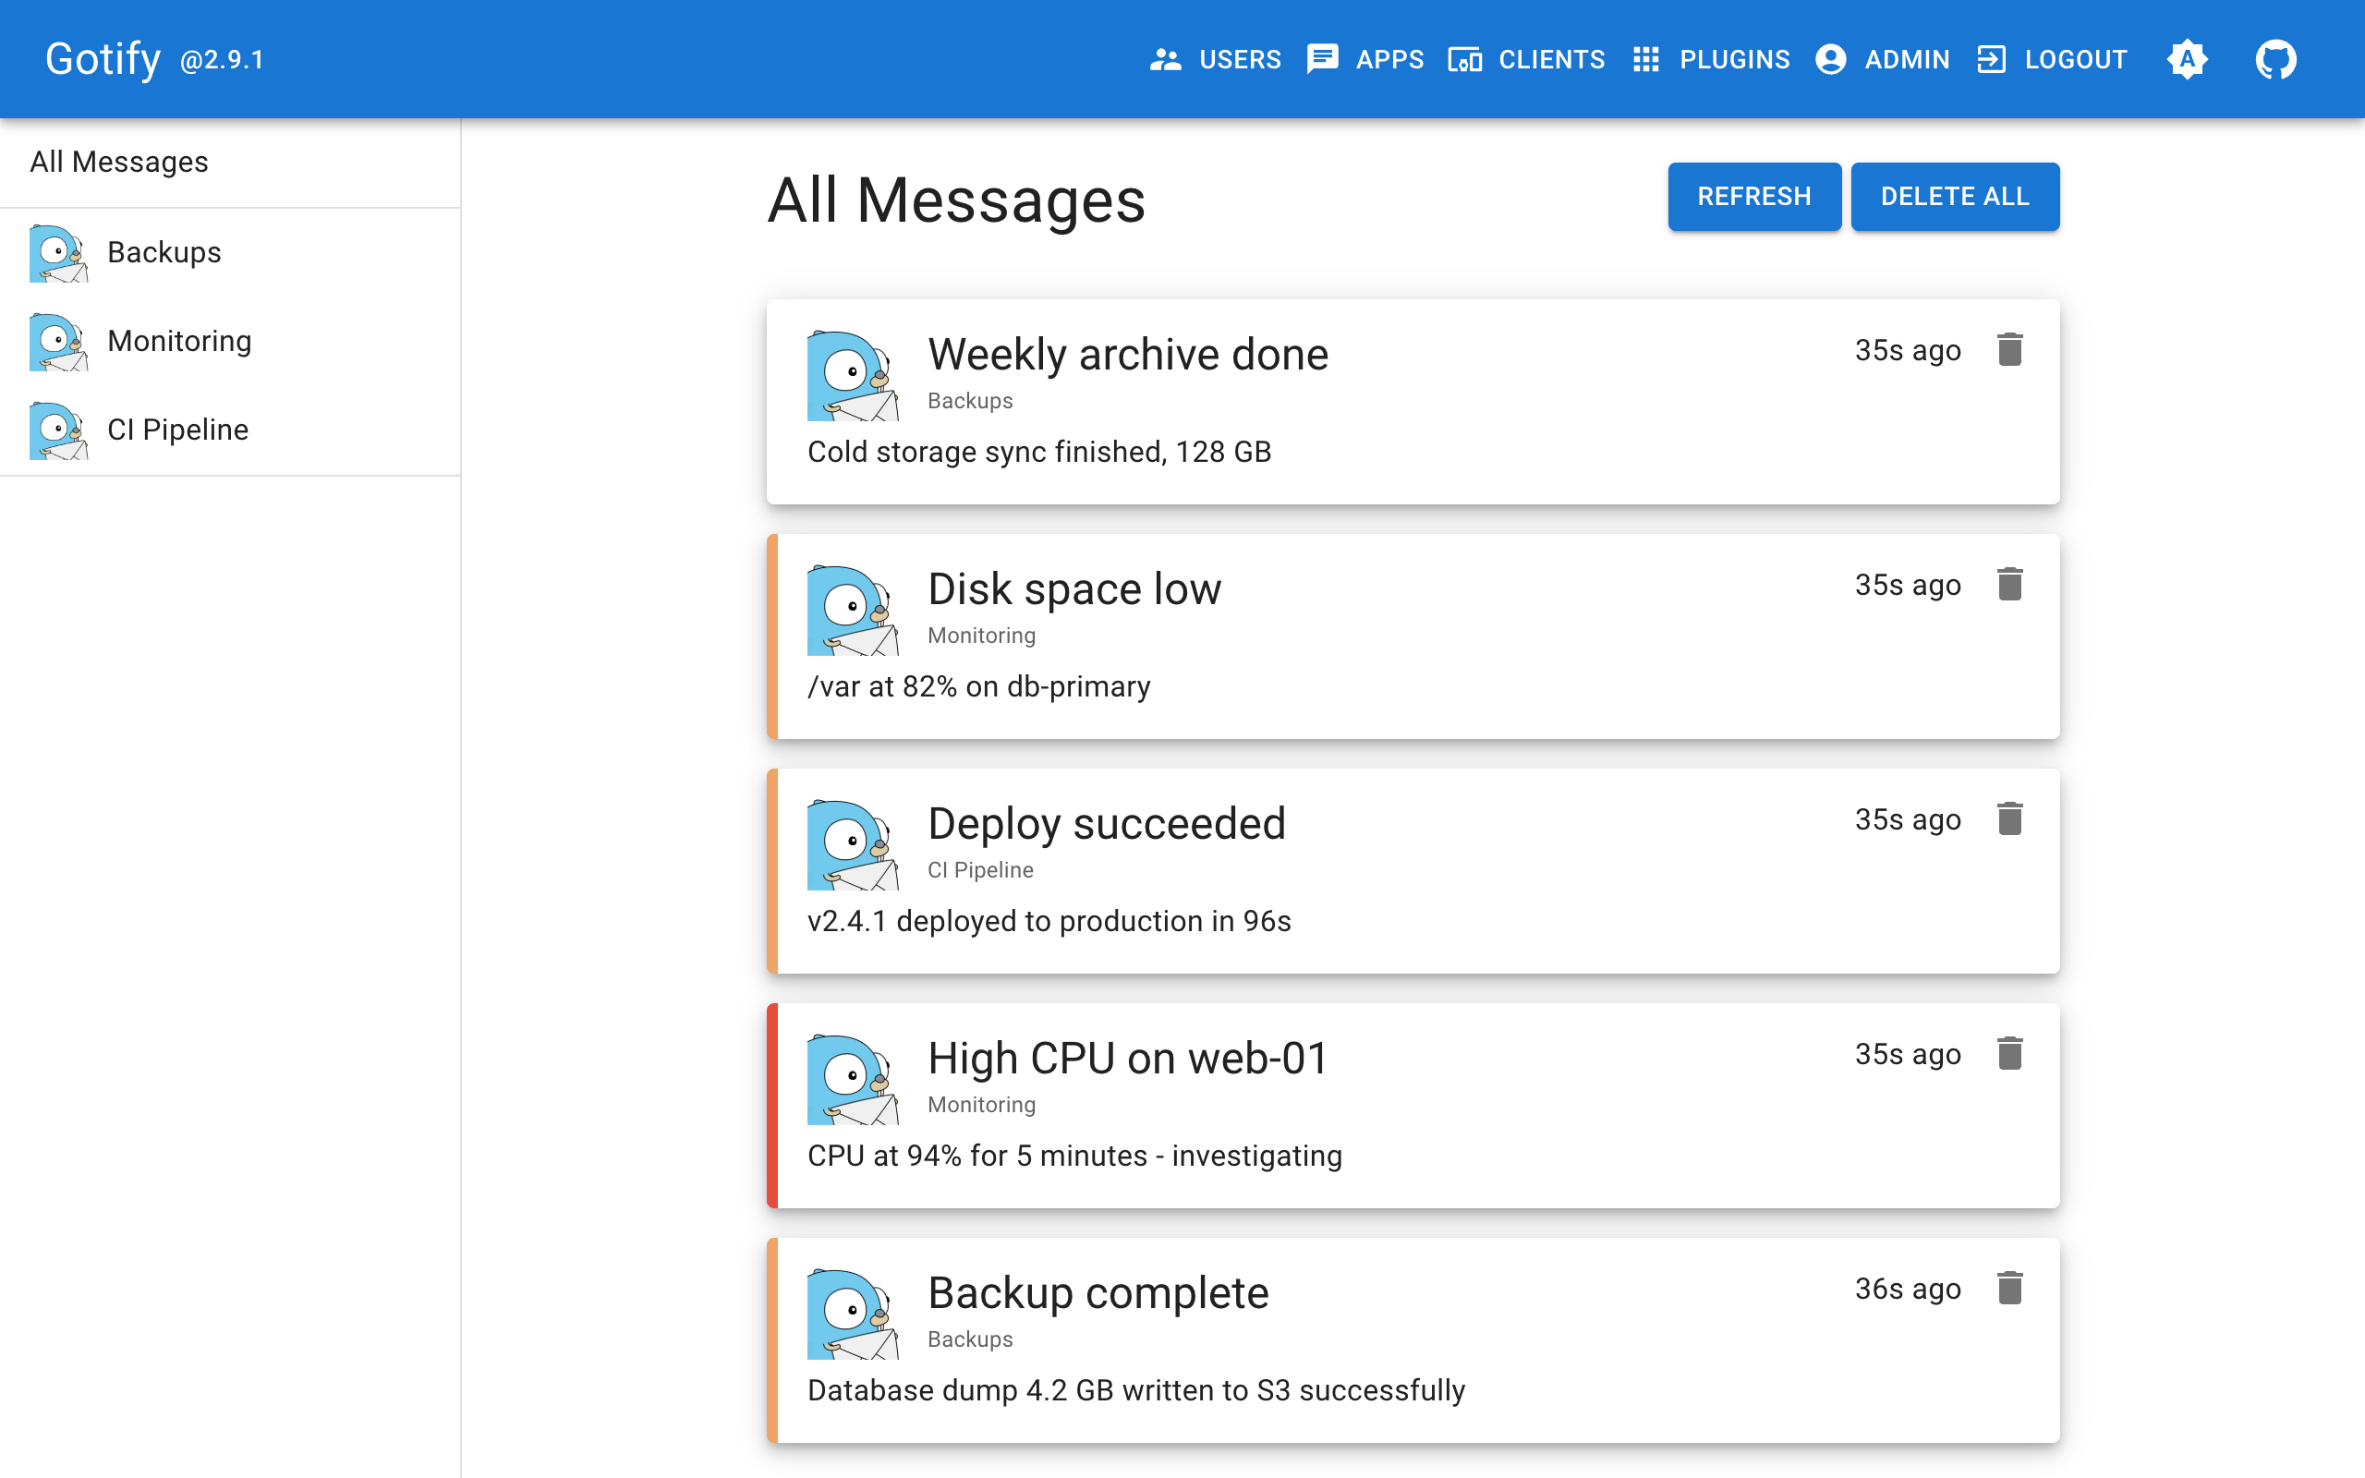Click the 'Deploy succeeded' title
The height and width of the screenshot is (1478, 2365).
[1106, 824]
